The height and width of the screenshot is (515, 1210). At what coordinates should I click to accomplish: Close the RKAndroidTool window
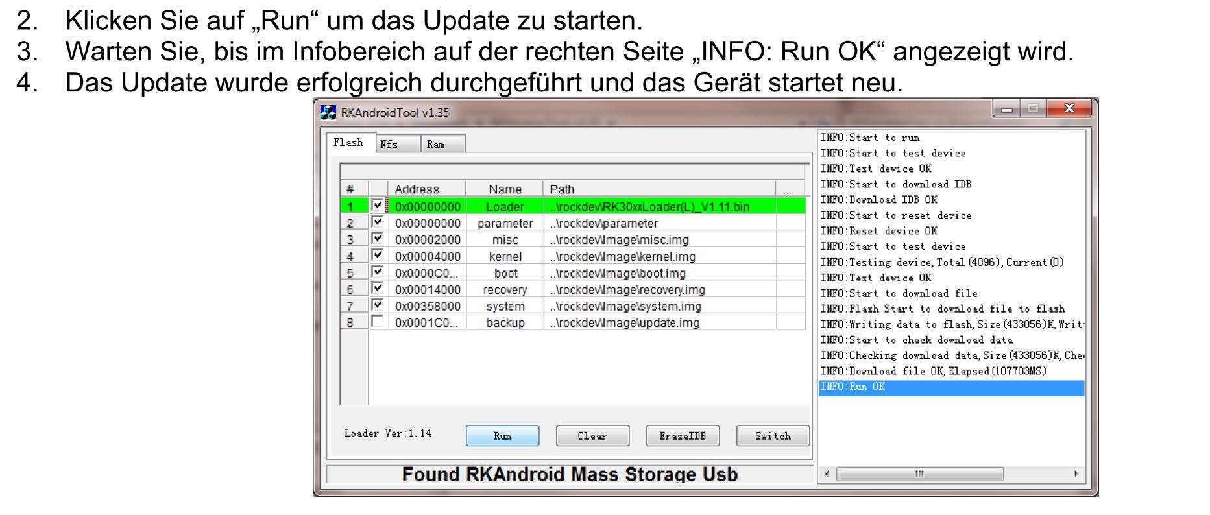coord(1069,108)
